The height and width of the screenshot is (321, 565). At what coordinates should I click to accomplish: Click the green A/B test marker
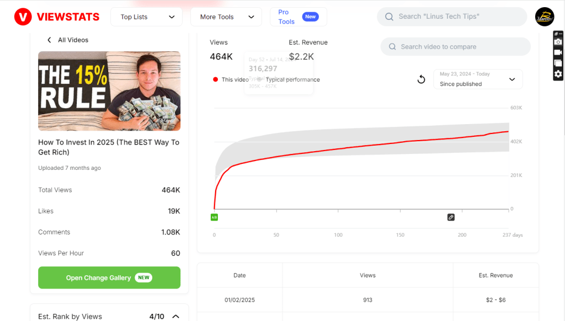click(x=214, y=217)
